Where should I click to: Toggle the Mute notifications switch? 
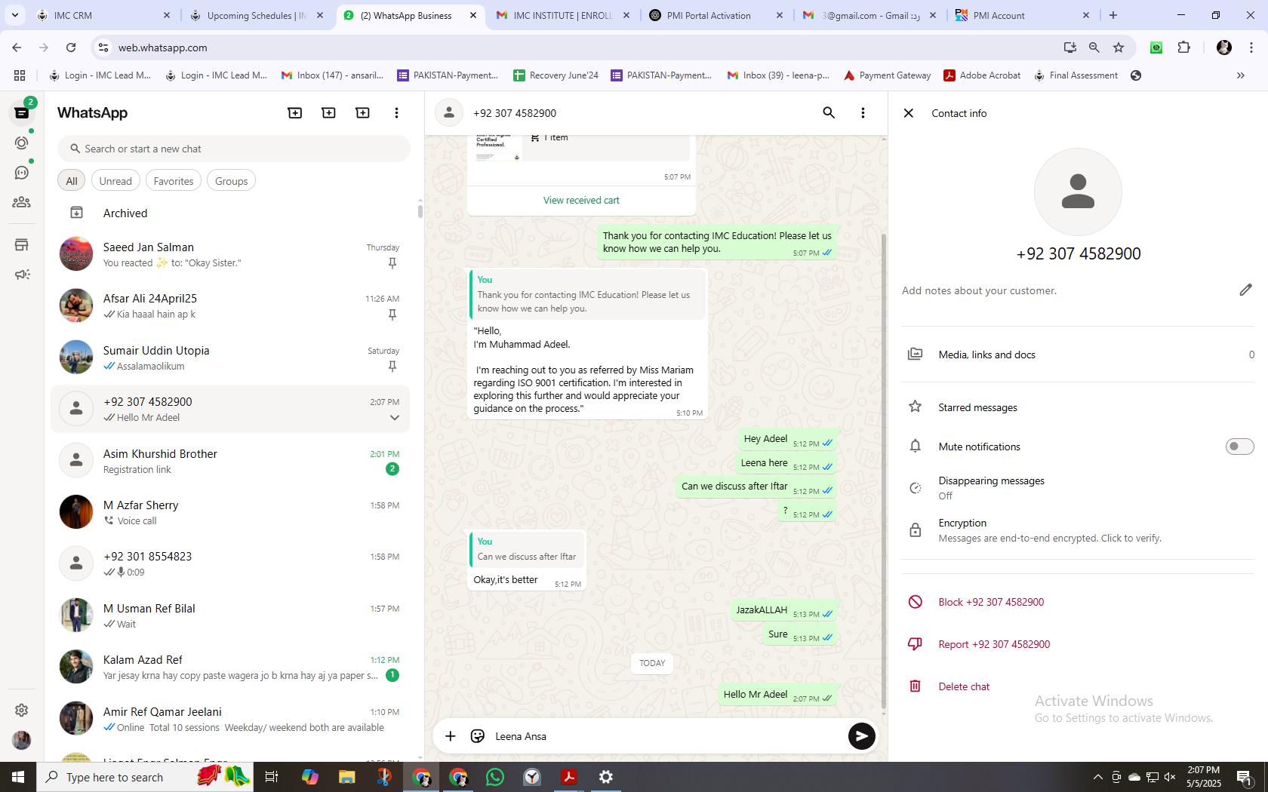(1239, 447)
